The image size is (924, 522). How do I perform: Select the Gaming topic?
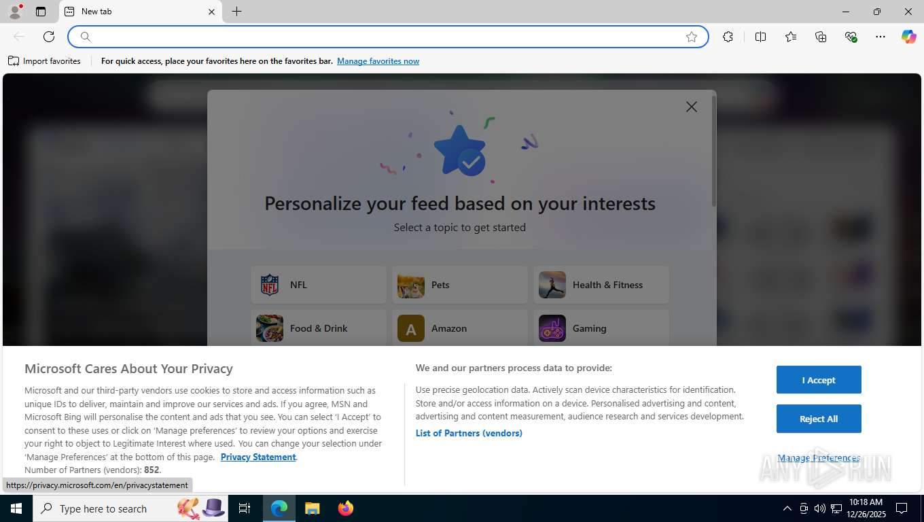tap(601, 328)
